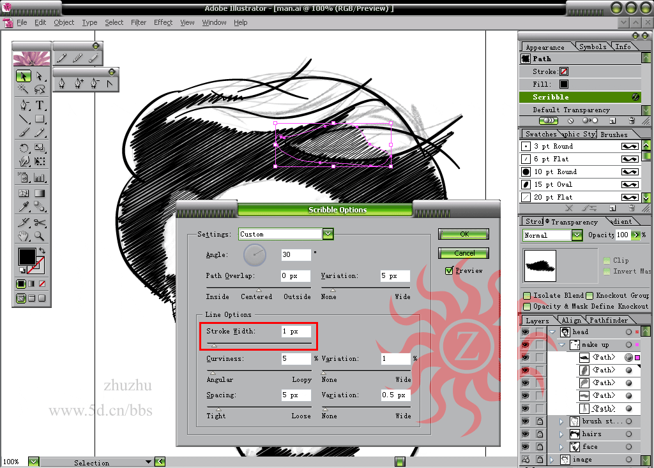The height and width of the screenshot is (468, 654).
Task: Open the Filter menu
Action: coord(139,22)
